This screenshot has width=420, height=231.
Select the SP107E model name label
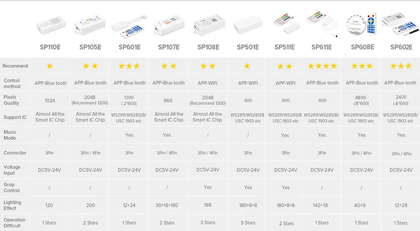click(x=169, y=47)
